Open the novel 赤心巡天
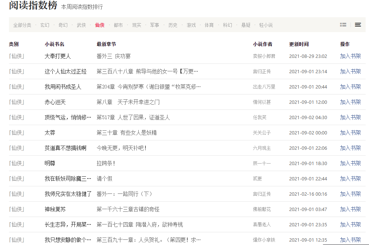Viewport: 369px width, 245px height. 55,102
